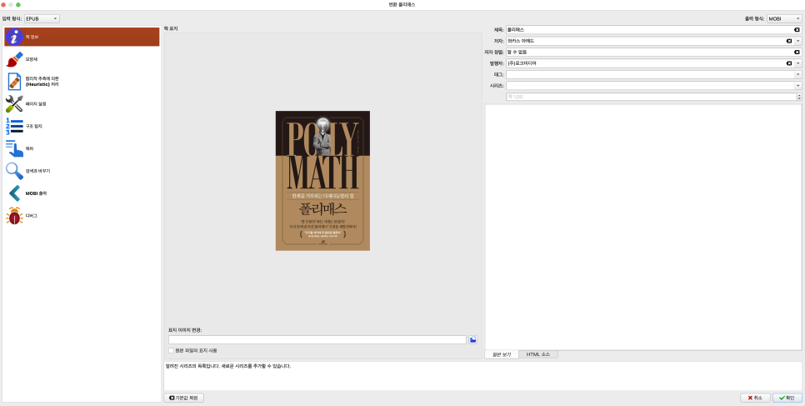Click the 확인 OK button

point(787,398)
